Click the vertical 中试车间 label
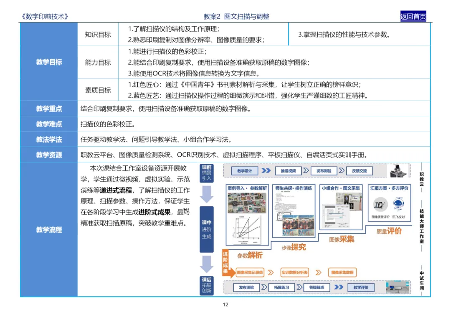Screen dimensions: 451x318 click(x=421, y=280)
